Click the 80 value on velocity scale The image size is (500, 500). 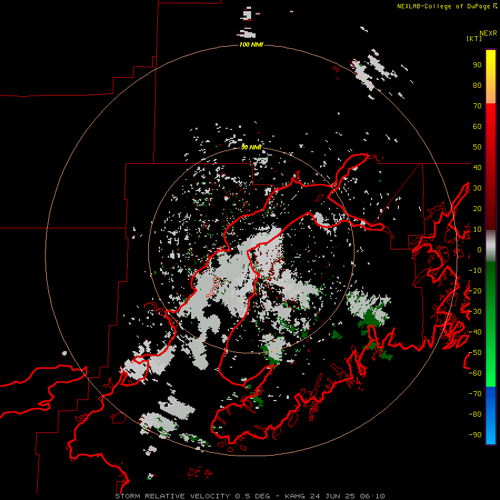477,86
